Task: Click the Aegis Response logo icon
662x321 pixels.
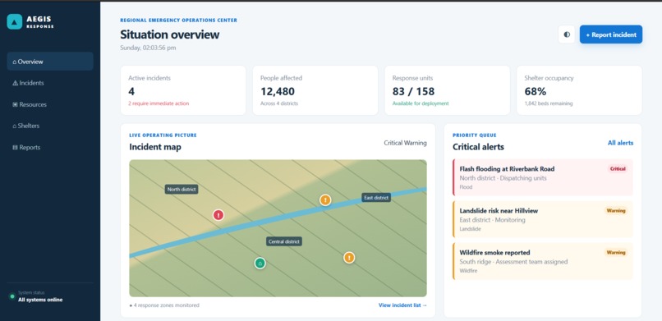Action: click(14, 21)
